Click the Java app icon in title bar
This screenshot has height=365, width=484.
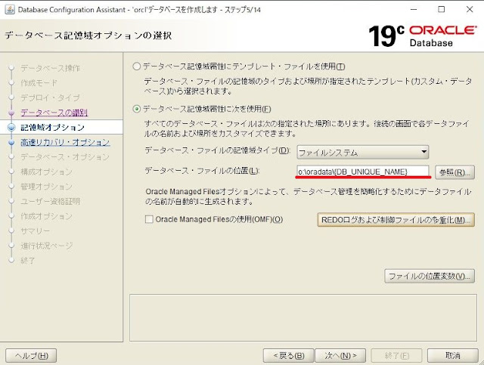[x=10, y=10]
